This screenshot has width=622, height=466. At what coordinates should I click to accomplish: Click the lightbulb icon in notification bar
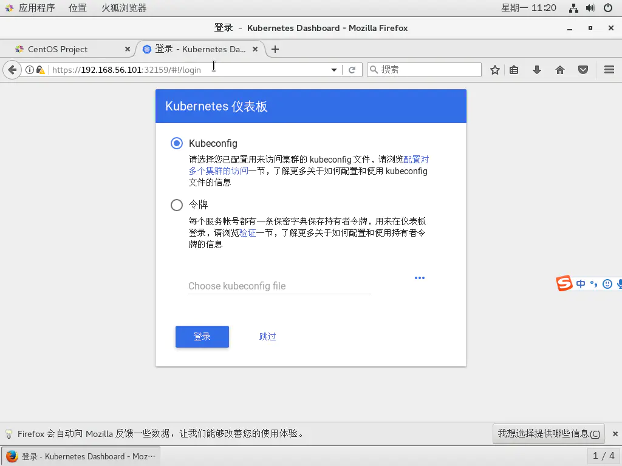tap(9, 434)
